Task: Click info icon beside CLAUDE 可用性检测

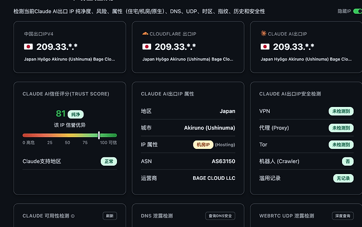Action: (x=73, y=216)
